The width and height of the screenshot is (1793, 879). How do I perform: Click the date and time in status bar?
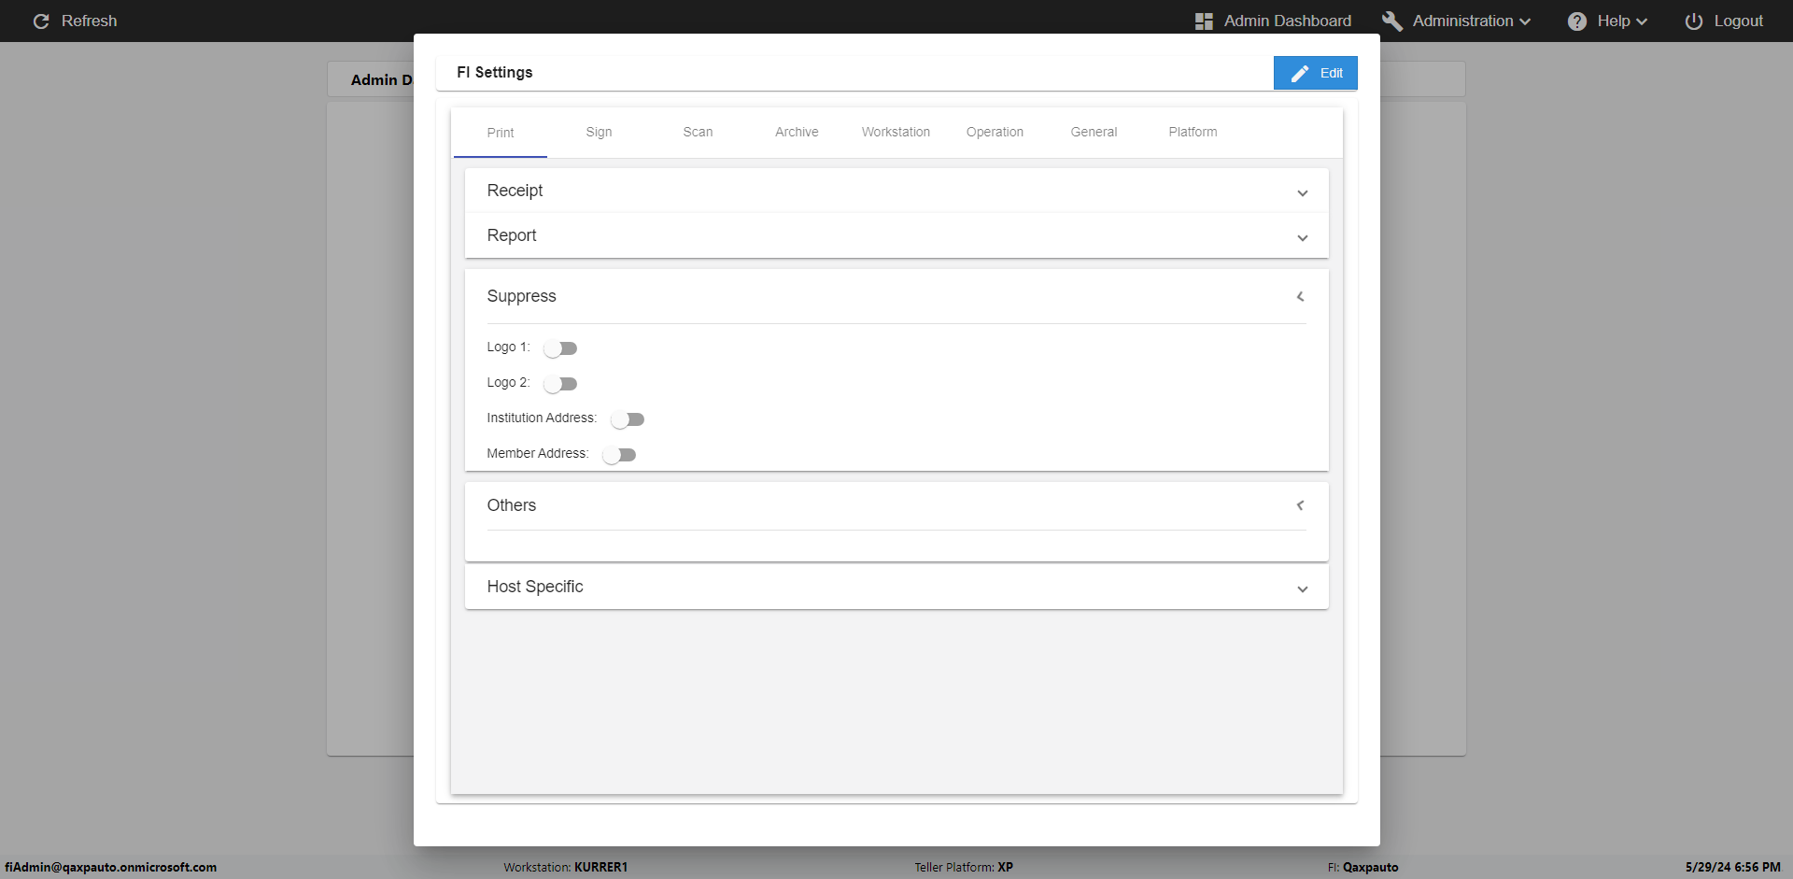point(1733,867)
